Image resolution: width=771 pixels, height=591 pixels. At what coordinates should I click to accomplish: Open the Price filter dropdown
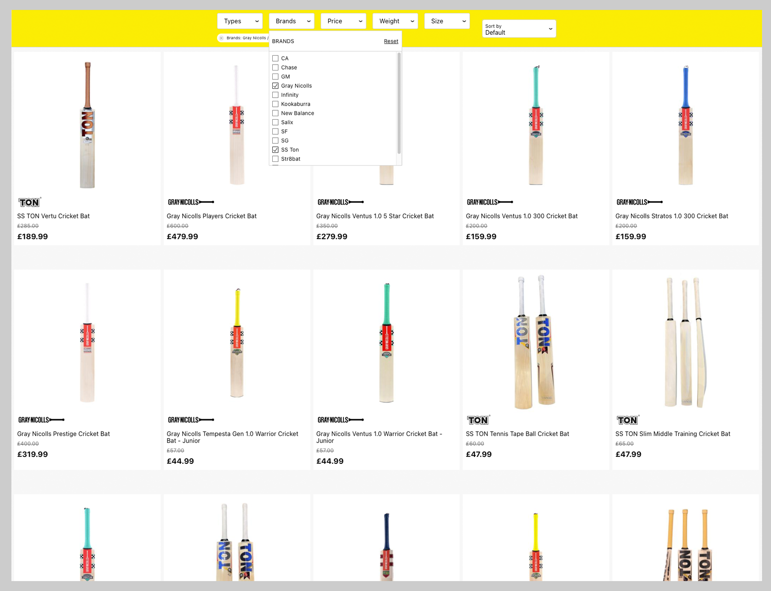coord(343,21)
